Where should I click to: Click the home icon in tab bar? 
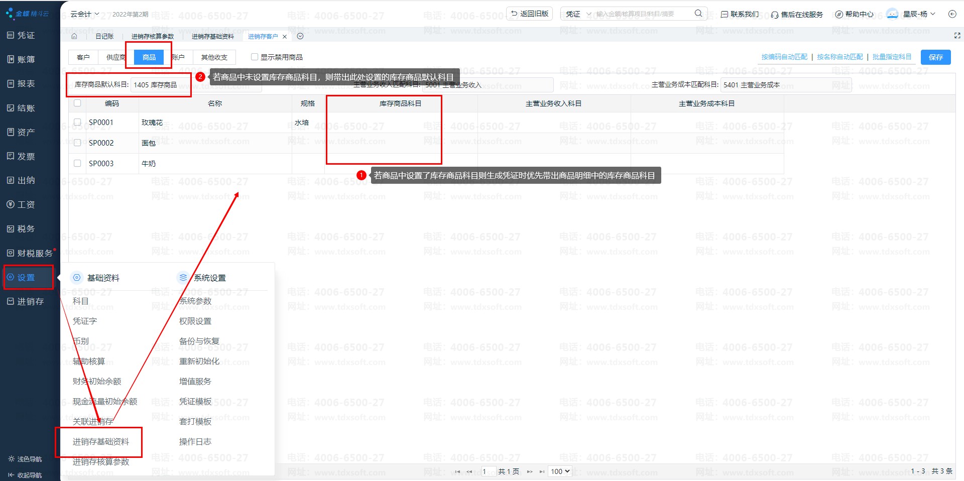74,36
